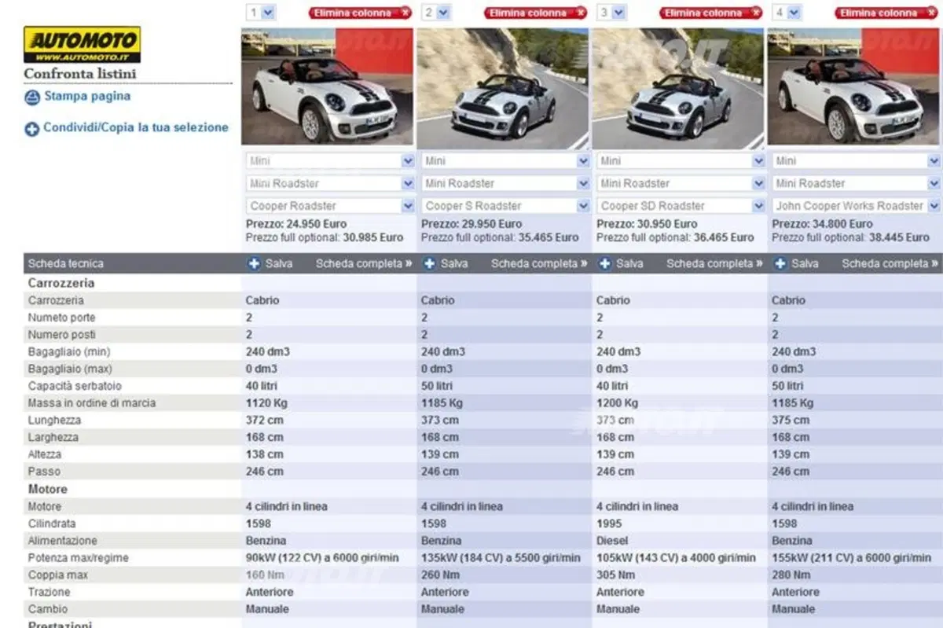943x628 pixels.
Task: Click the Confronta listini heading
Action: tap(80, 74)
